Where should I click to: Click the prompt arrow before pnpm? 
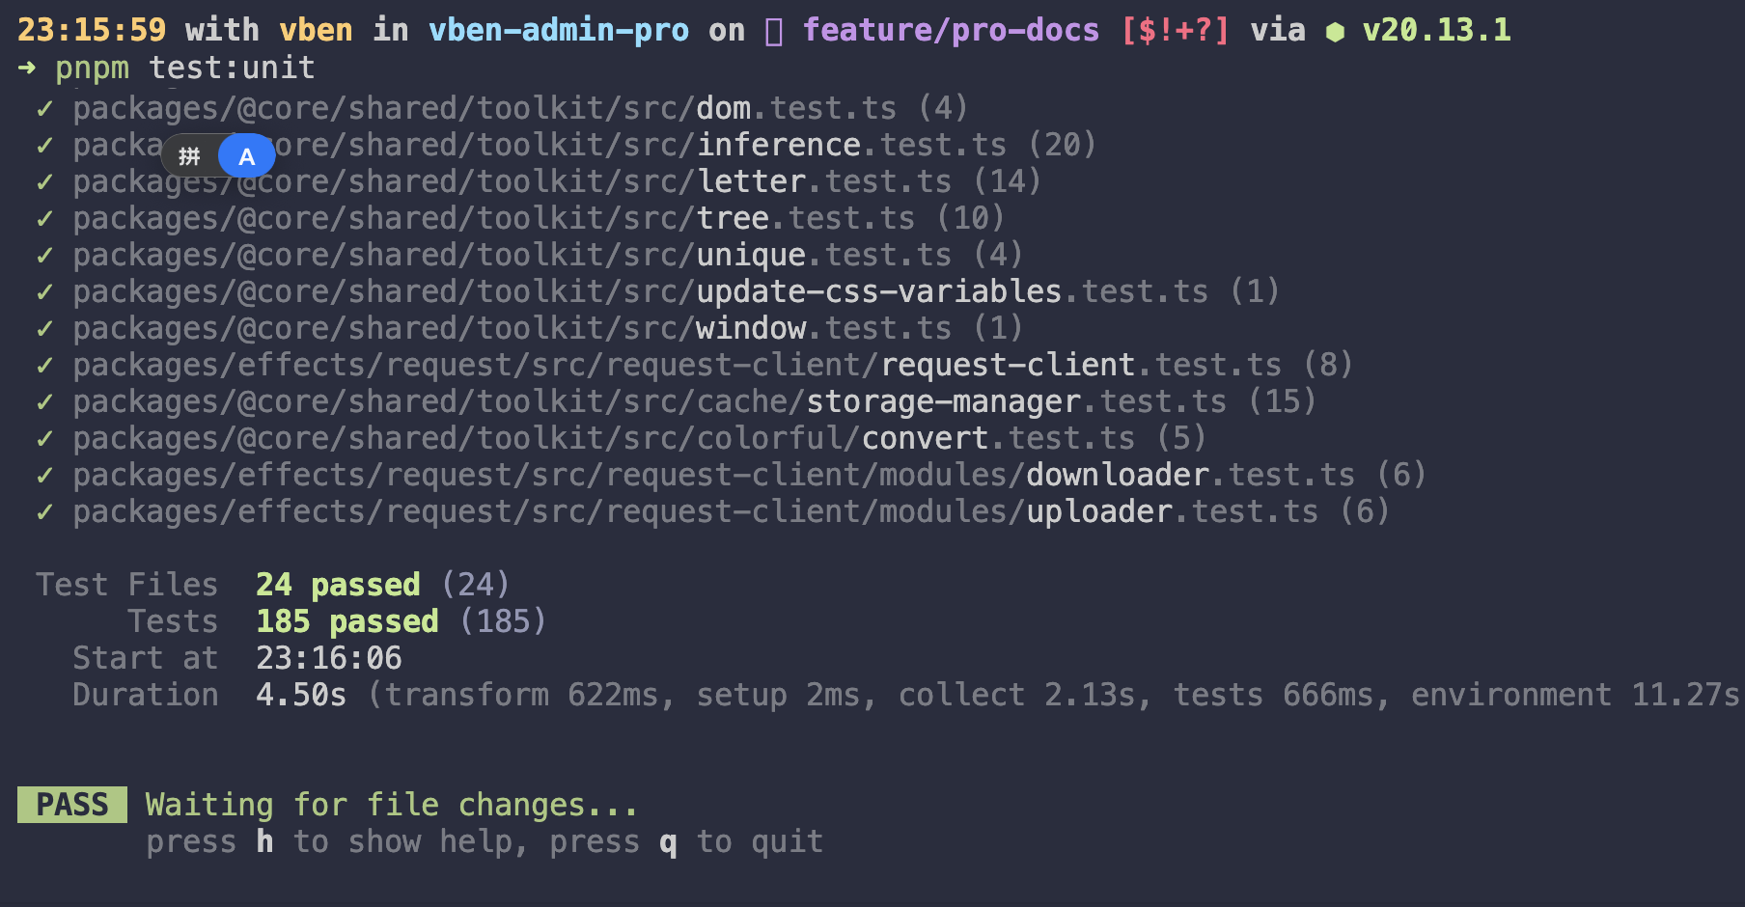27,69
